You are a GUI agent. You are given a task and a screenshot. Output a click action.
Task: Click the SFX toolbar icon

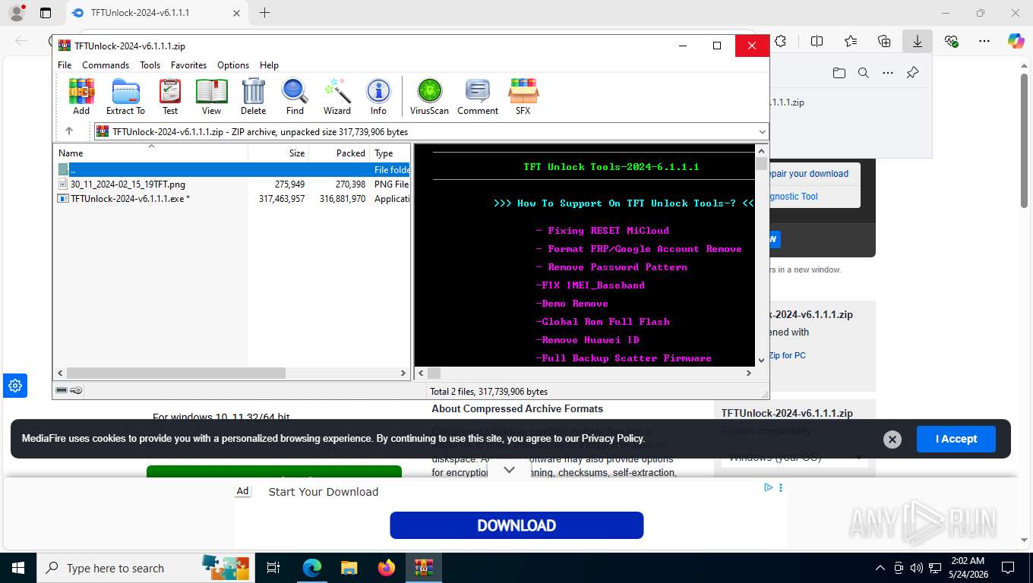[523, 96]
